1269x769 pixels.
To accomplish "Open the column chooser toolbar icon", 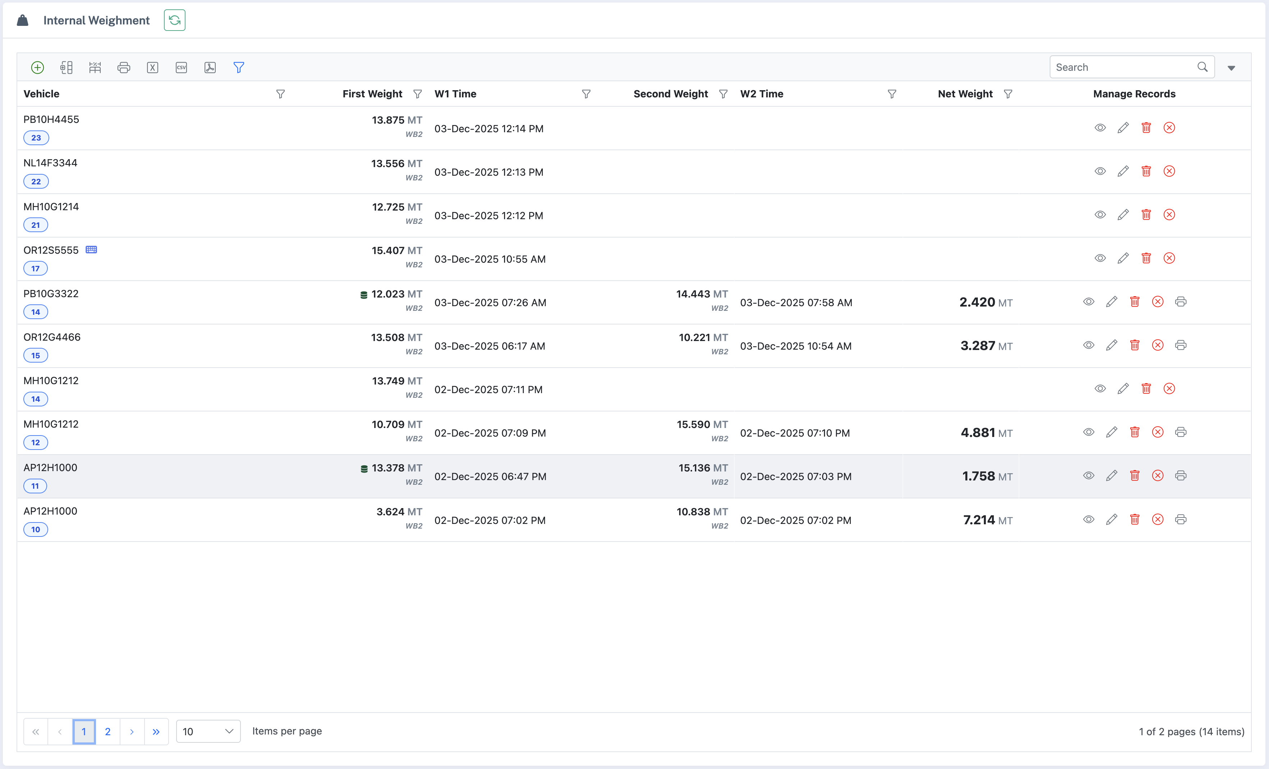I will click(x=66, y=68).
